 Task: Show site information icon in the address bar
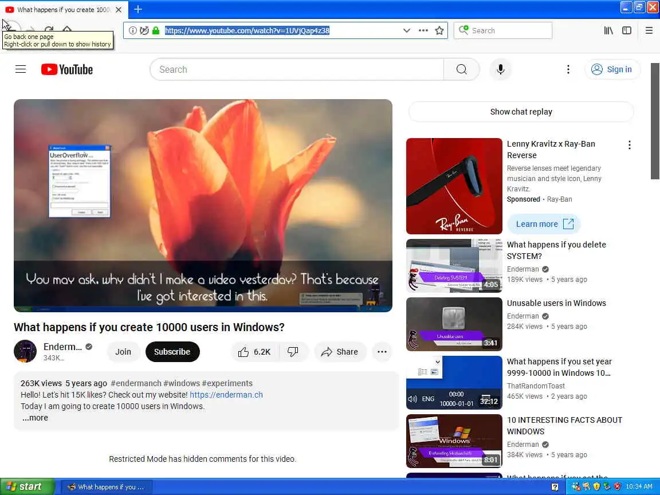132,30
